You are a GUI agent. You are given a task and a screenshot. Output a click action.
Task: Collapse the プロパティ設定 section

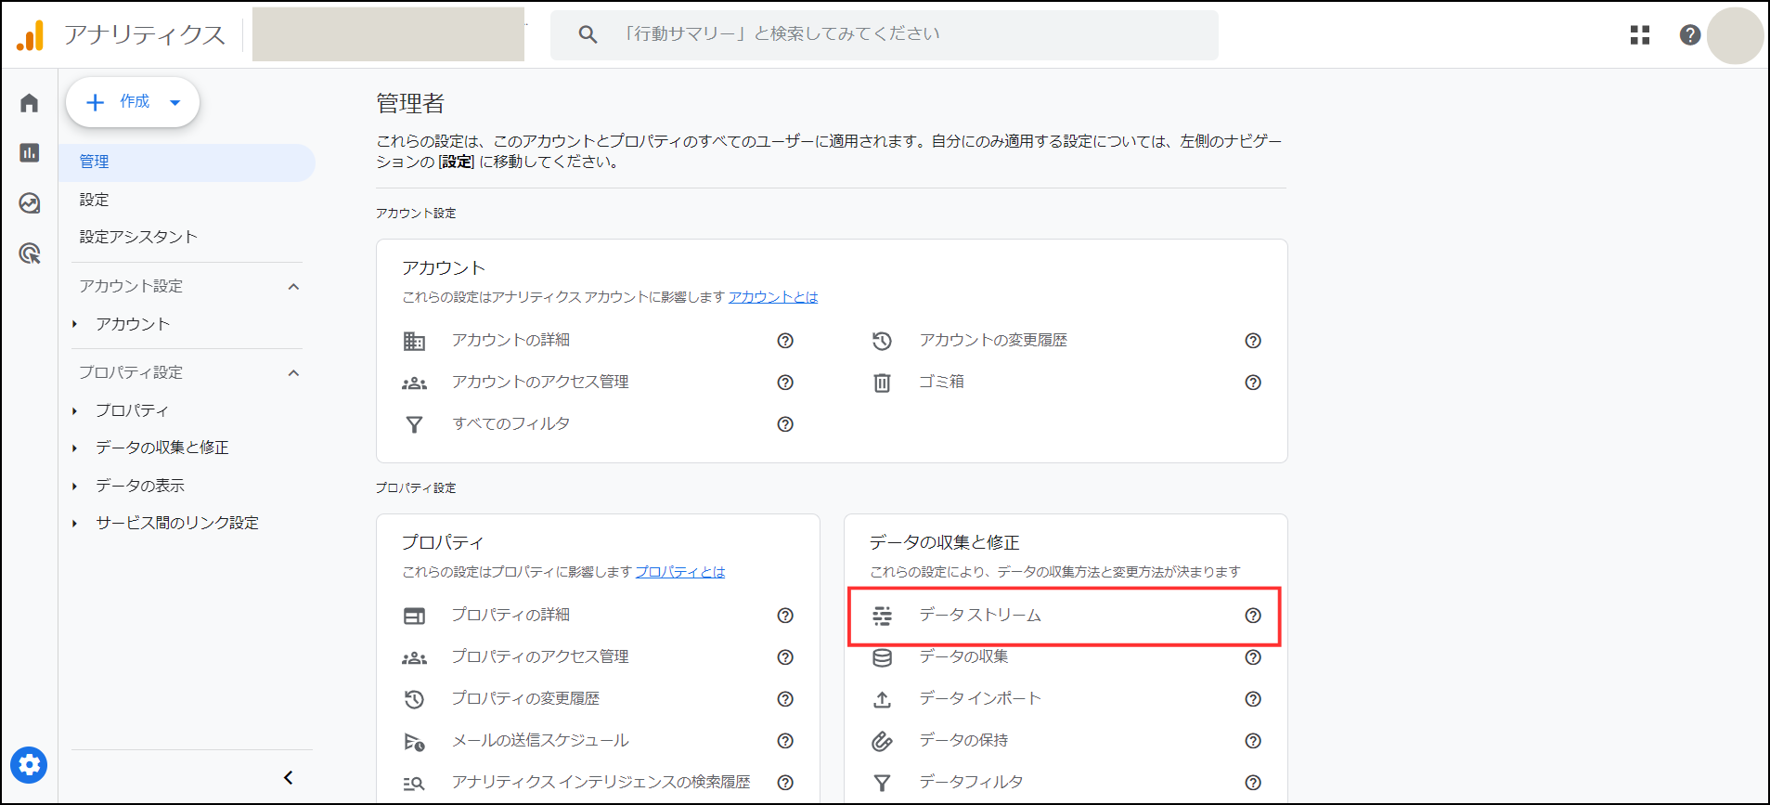[293, 373]
